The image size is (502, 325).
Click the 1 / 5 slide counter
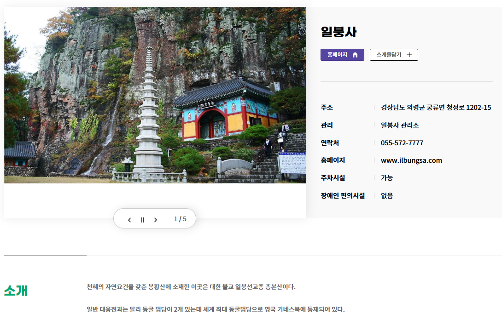[180, 219]
